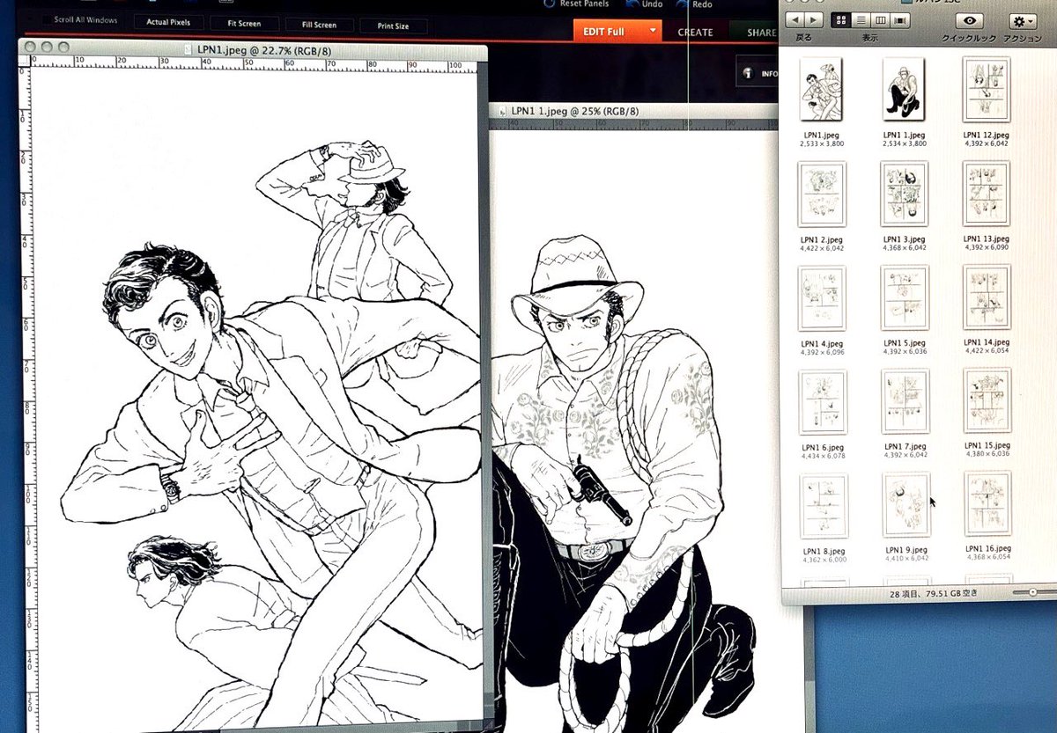Open the Finder action gear menu
This screenshot has height=733, width=1057.
pyautogui.click(x=1023, y=21)
